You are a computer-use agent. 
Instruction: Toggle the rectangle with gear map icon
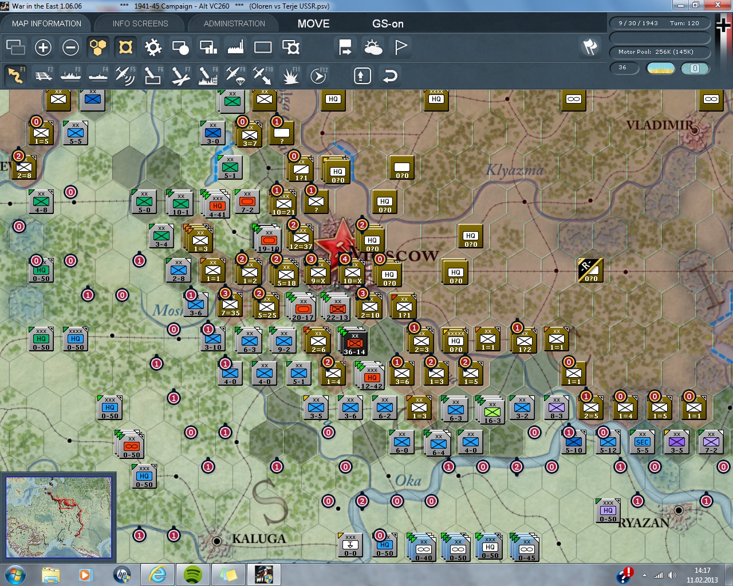point(291,47)
